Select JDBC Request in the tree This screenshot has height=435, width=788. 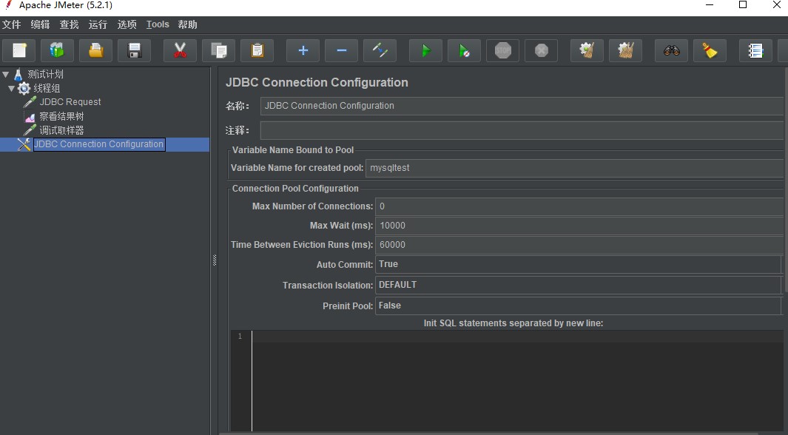70,102
